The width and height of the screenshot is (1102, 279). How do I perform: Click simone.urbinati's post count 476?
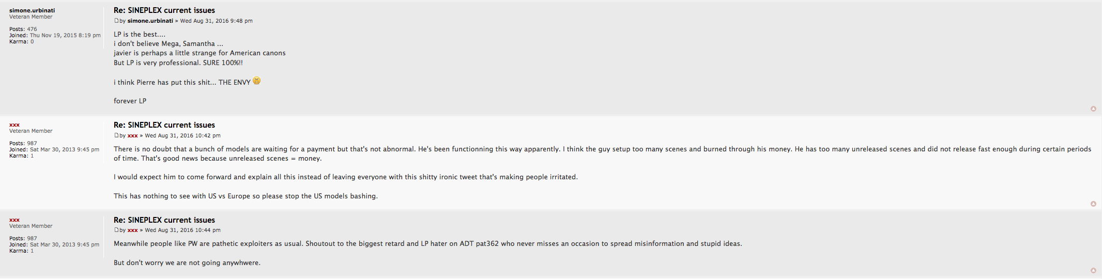pyautogui.click(x=32, y=29)
